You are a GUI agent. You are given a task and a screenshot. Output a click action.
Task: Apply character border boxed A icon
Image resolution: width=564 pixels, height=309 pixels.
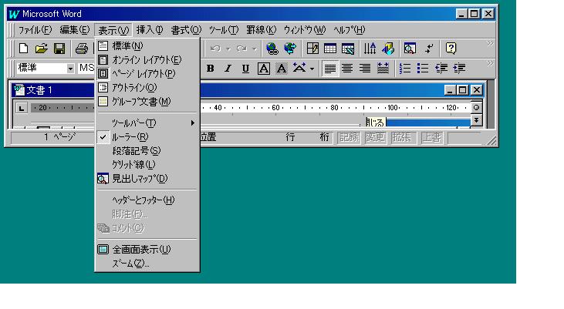click(263, 69)
